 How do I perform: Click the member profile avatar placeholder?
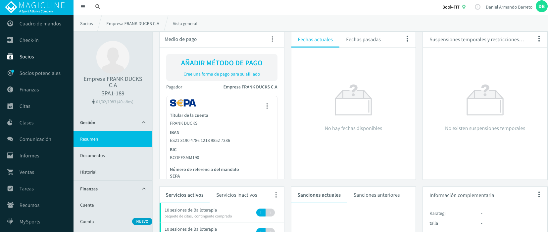click(x=113, y=57)
